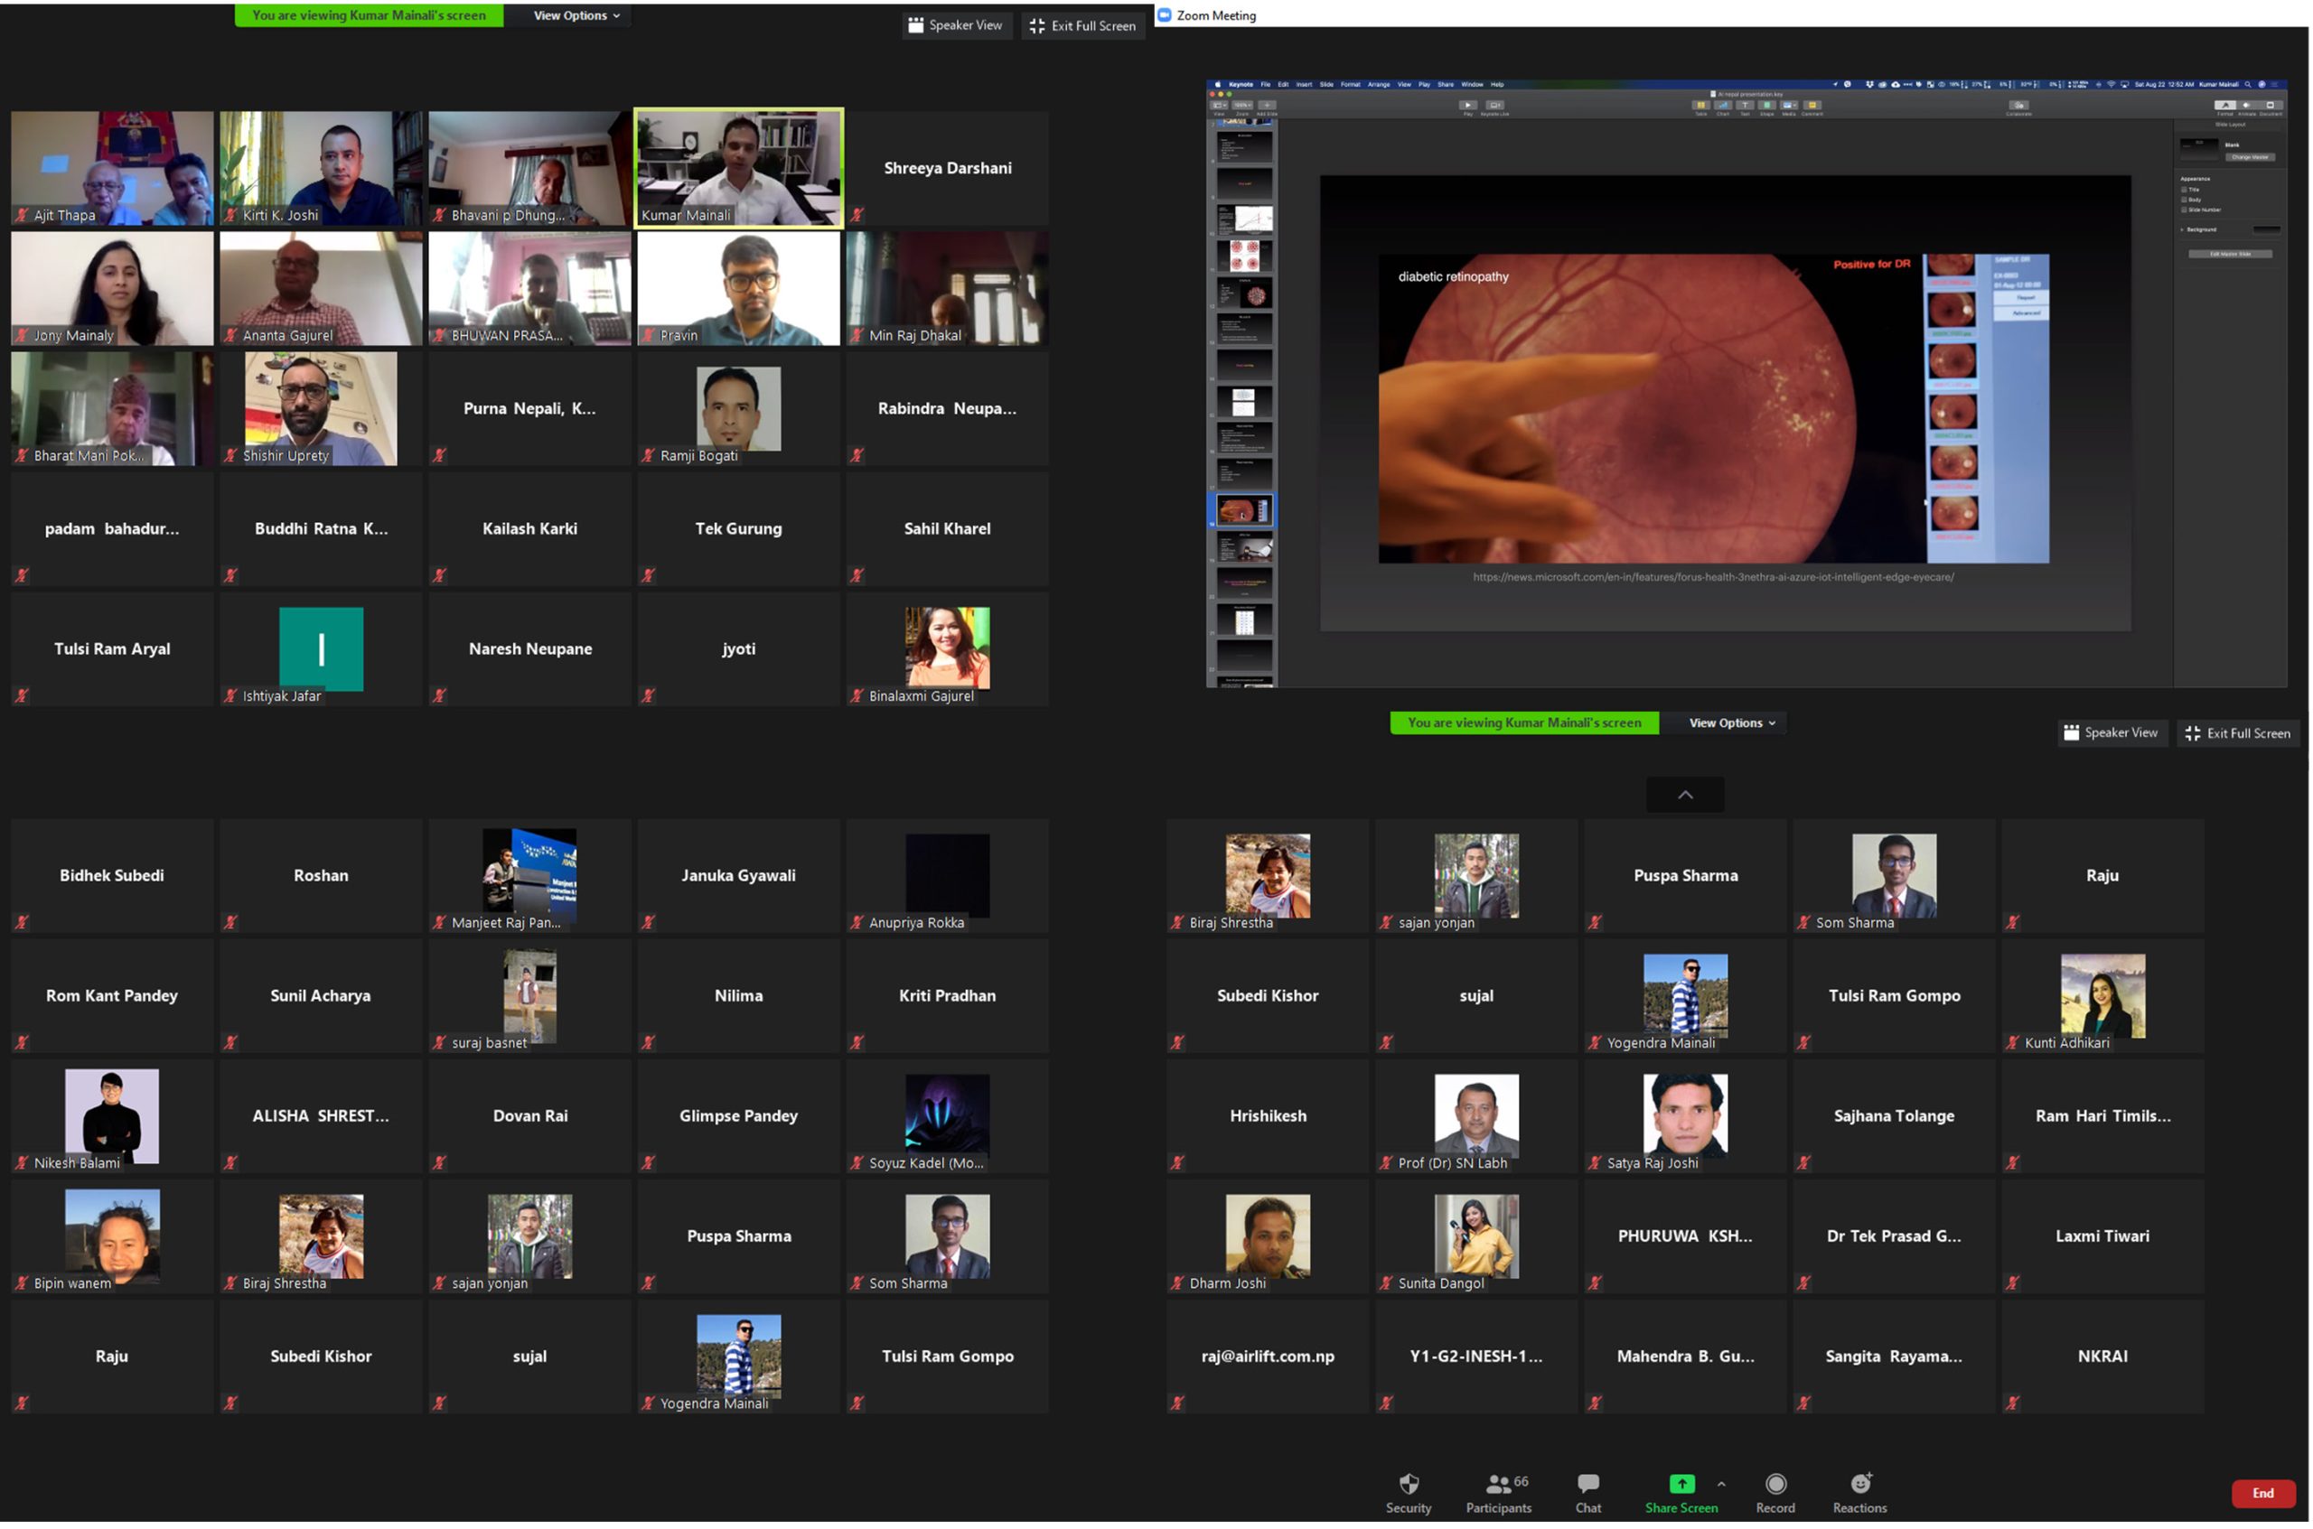
Task: Click the Keynote Play button icon
Action: coord(1467,105)
